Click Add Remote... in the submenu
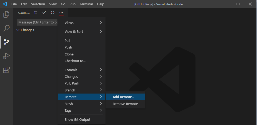 pyautogui.click(x=125, y=97)
